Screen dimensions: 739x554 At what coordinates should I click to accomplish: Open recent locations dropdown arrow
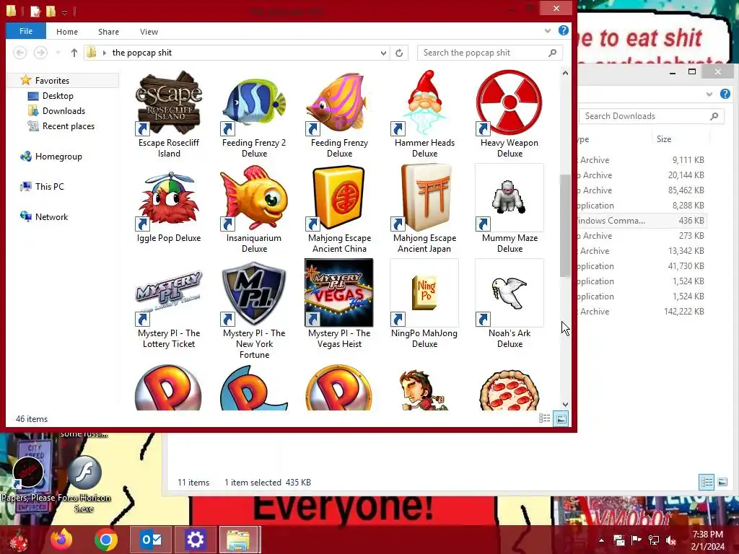pyautogui.click(x=58, y=53)
